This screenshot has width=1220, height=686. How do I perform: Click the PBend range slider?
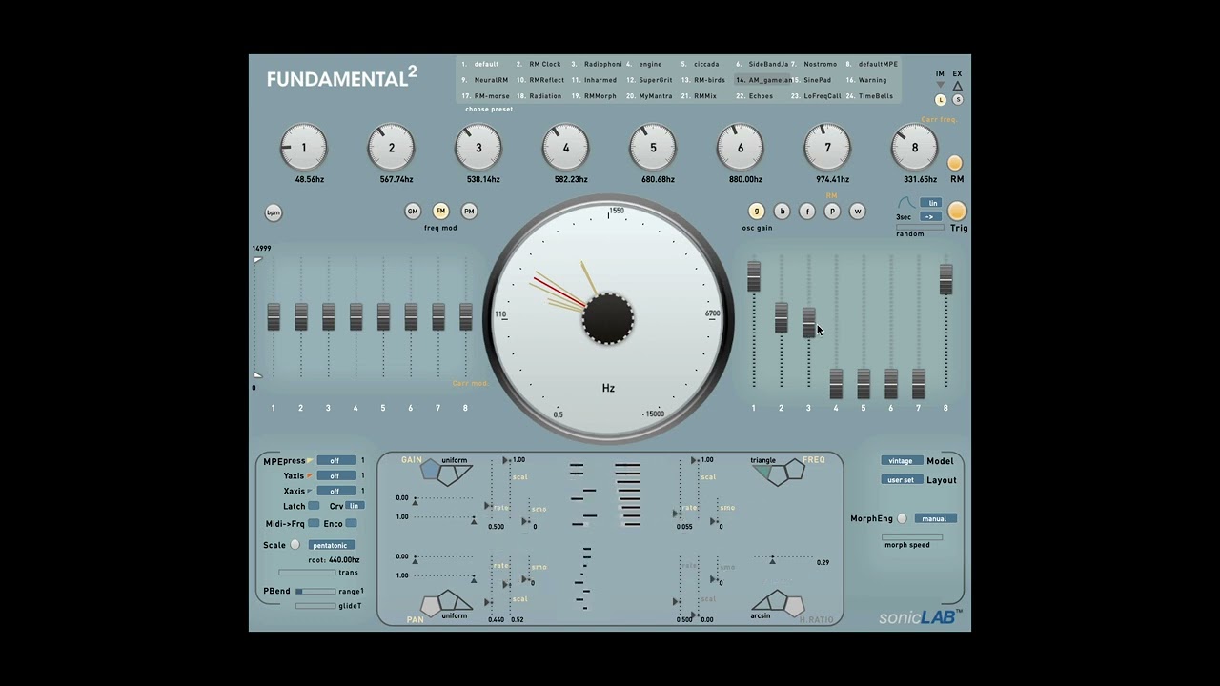point(315,592)
